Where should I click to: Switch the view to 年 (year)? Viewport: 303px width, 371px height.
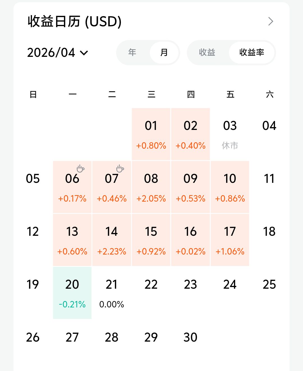coord(132,52)
